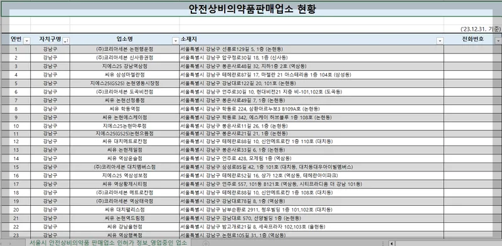Screen dimensions: 502x246
Task: Select cell (주)코리아세븐 논현행운점
Action: (x=124, y=50)
